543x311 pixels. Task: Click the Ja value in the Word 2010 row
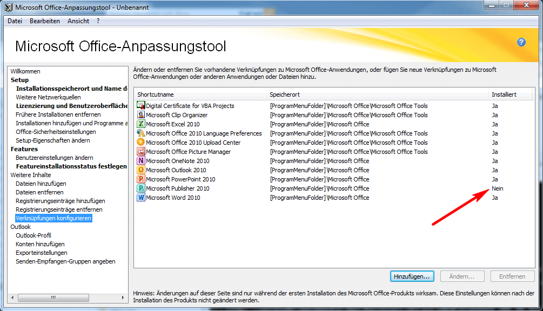(495, 198)
